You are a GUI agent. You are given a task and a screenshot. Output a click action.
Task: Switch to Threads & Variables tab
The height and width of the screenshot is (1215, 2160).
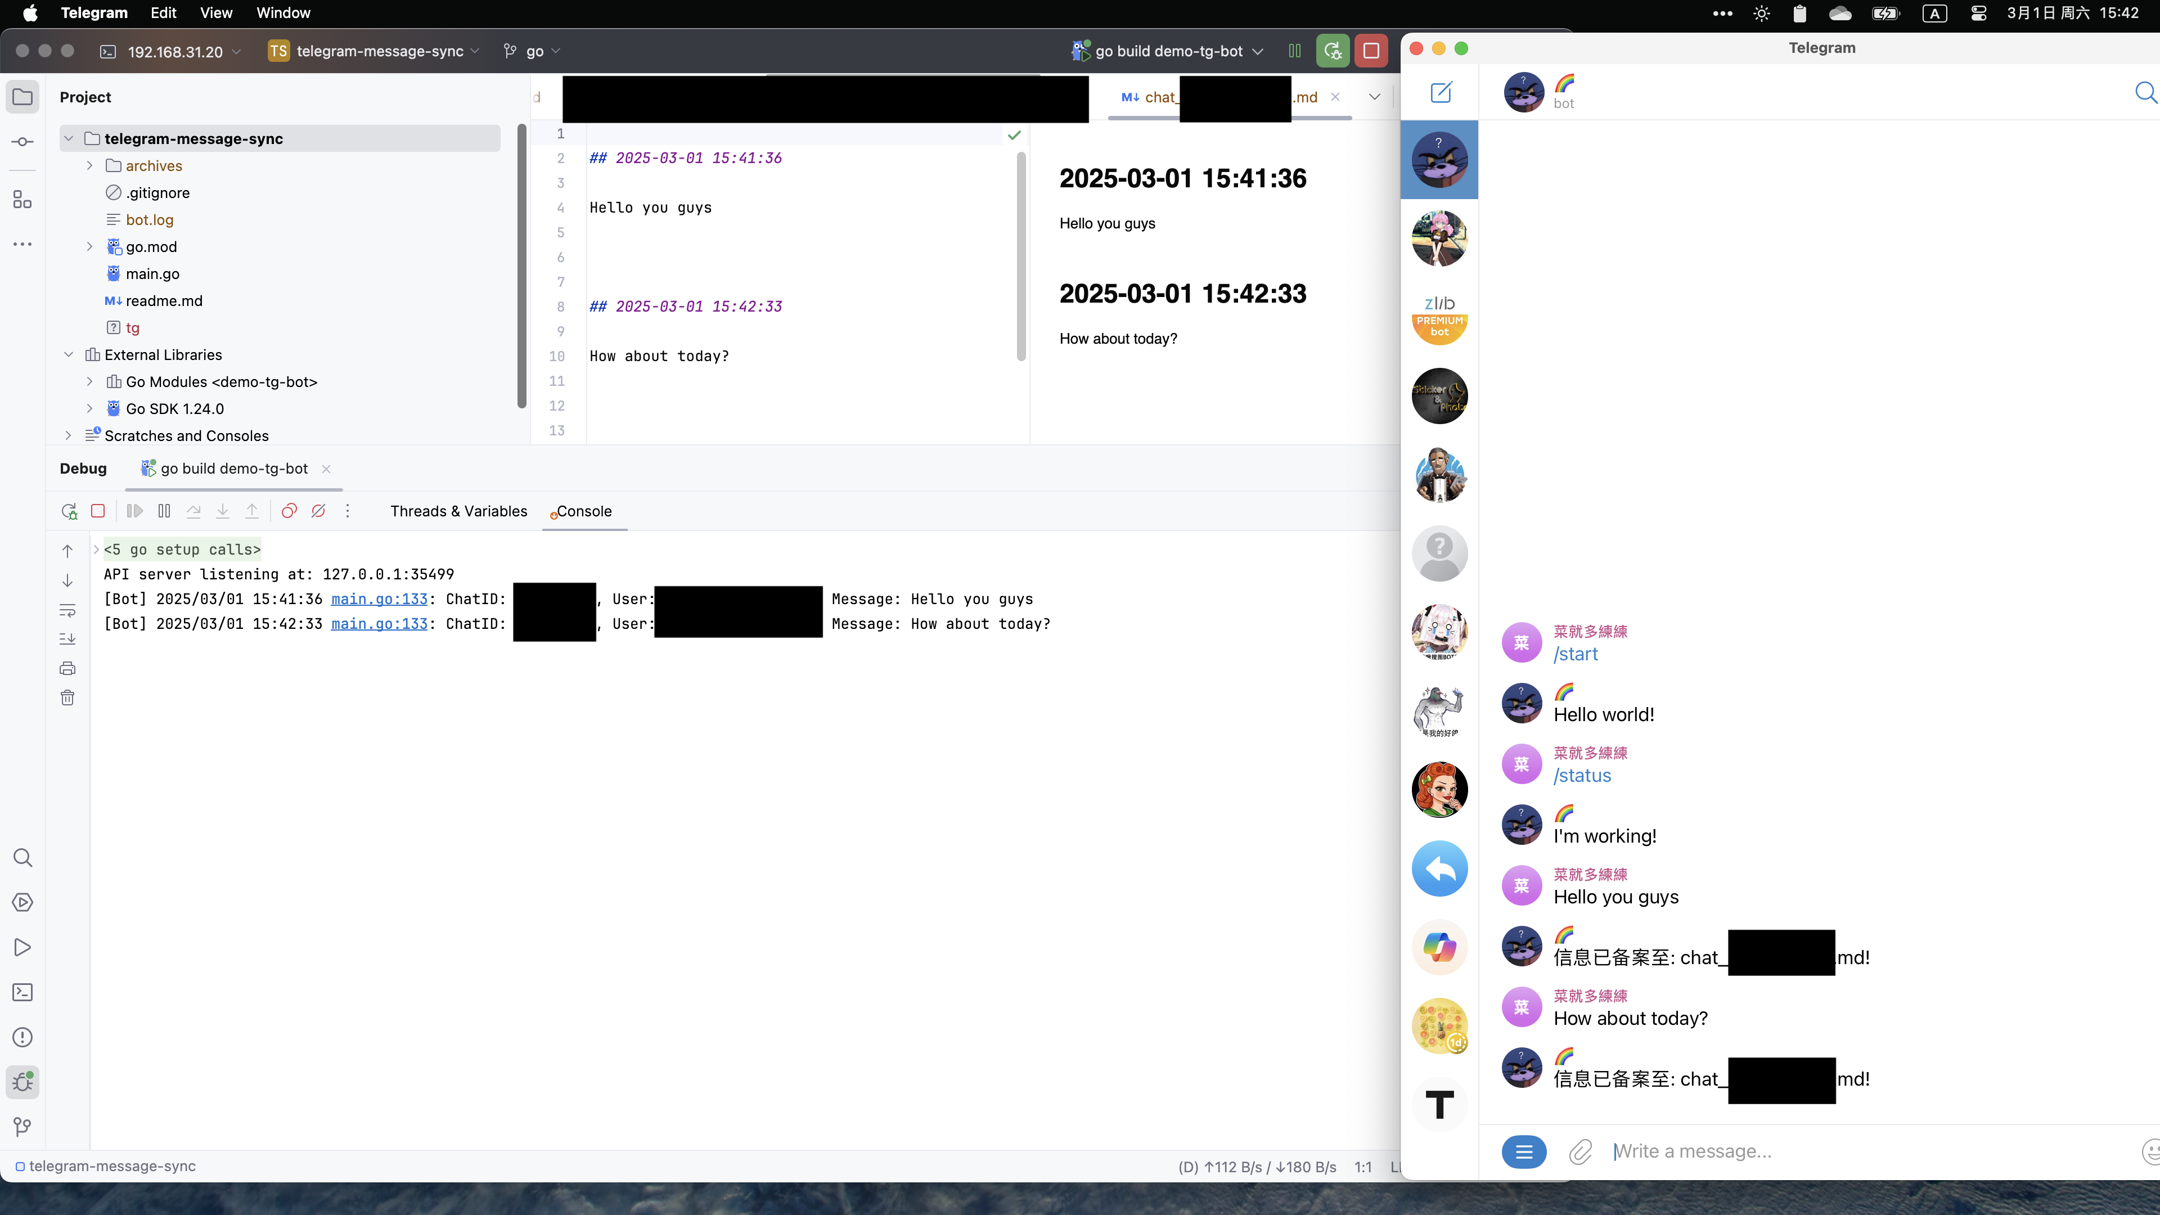coord(458,510)
